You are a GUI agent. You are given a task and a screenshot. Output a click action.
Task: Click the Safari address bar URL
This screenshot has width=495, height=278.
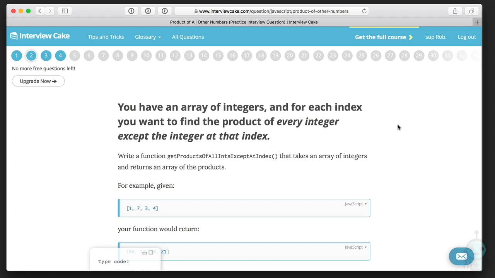coord(273,11)
